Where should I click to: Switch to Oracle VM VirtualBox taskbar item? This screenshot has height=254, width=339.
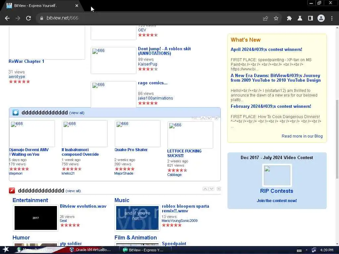[x=90, y=250]
